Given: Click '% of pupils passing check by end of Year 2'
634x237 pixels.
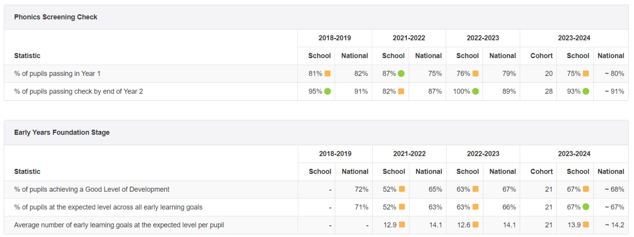Looking at the screenshot, I should click(x=79, y=91).
